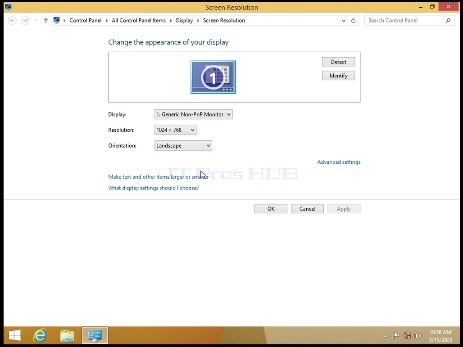Click the breadcrumb arrow after Control Panel
Screen dimensions: 463x347
pos(107,21)
